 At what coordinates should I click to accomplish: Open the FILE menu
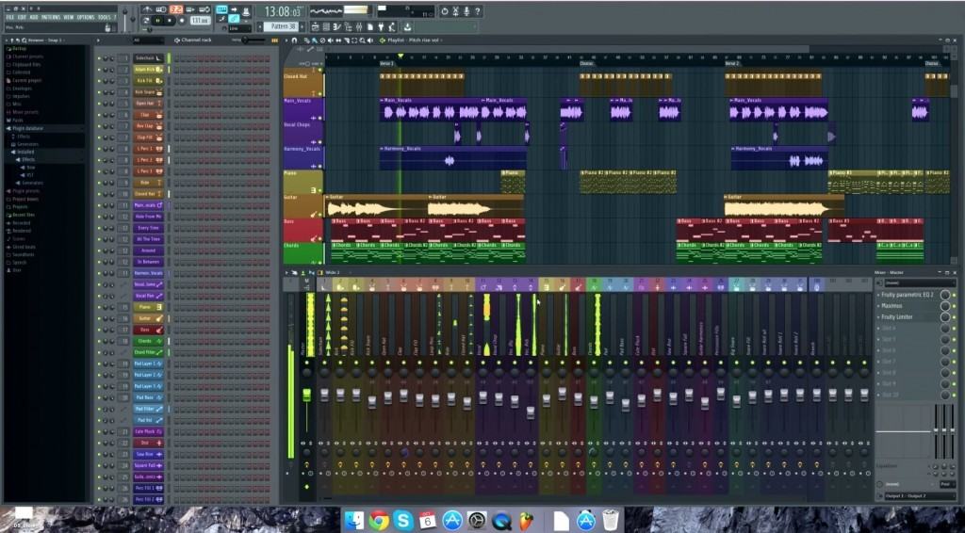coord(9,18)
